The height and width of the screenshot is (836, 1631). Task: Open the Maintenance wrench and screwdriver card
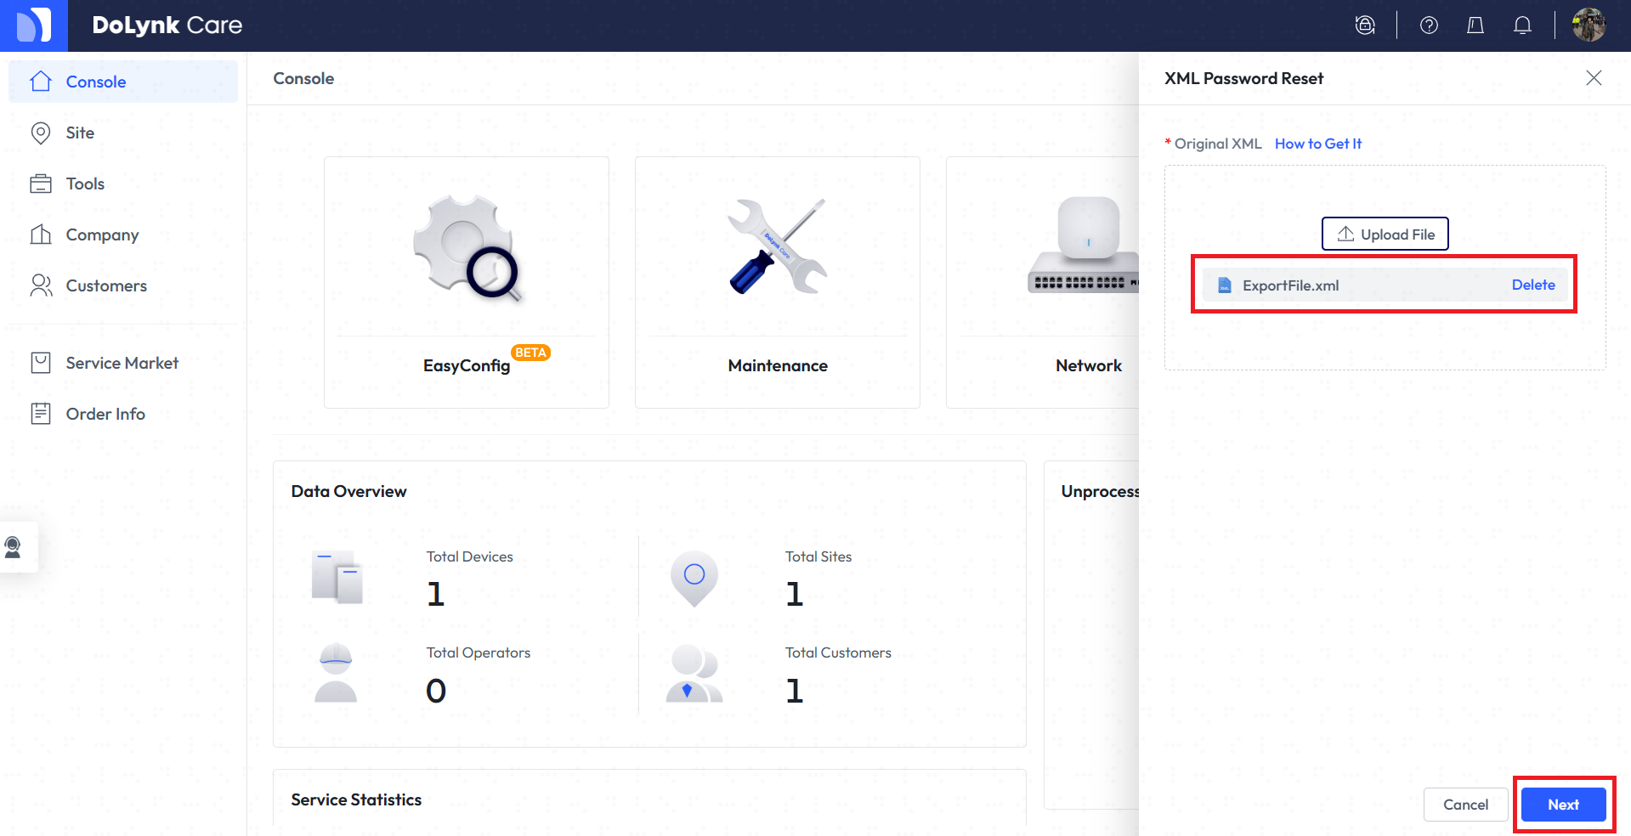[778, 282]
